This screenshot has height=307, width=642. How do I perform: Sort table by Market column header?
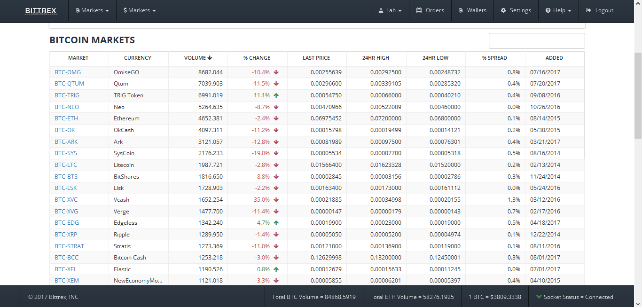[78, 58]
